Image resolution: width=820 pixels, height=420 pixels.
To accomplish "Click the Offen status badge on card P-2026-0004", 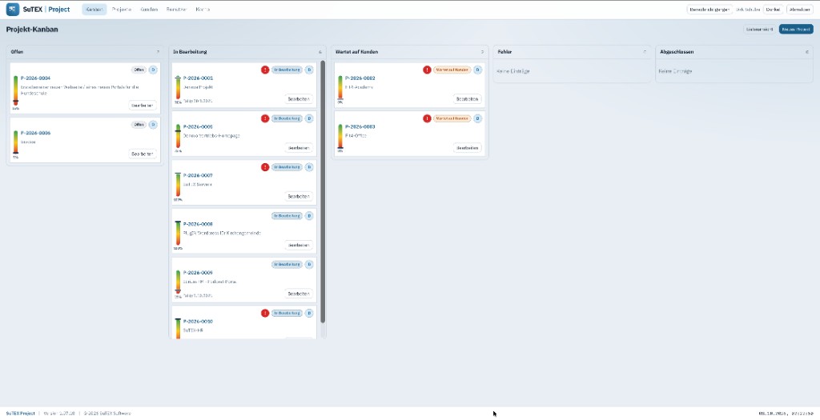I will 139,70.
